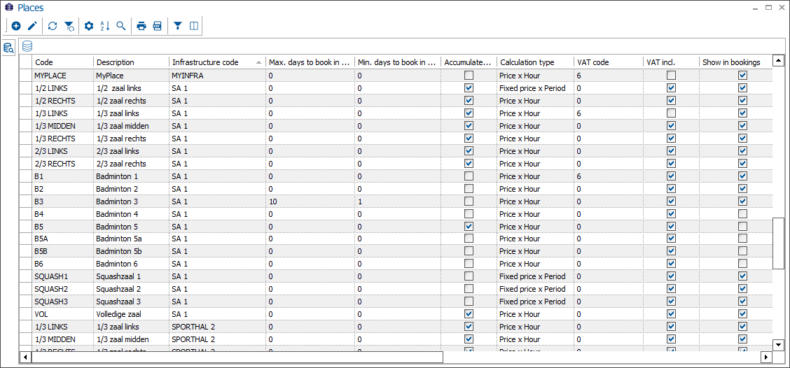Uncheck Show in bookings for VOL row

742,314
